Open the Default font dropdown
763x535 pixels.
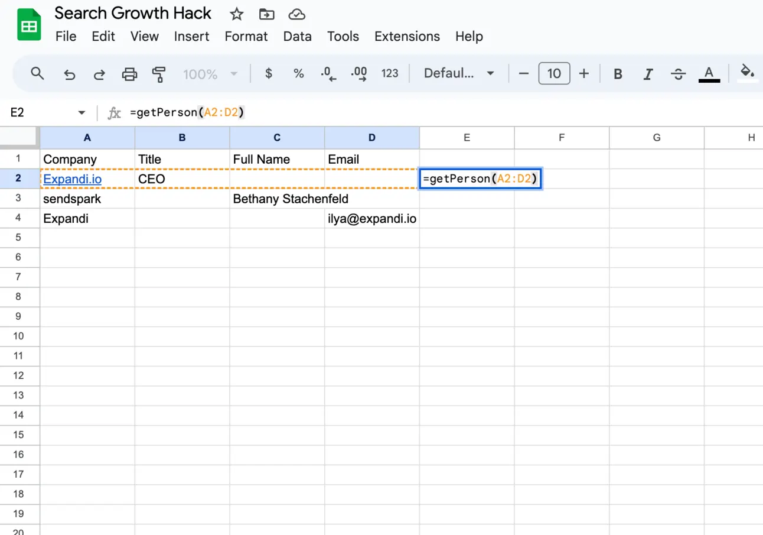(459, 73)
